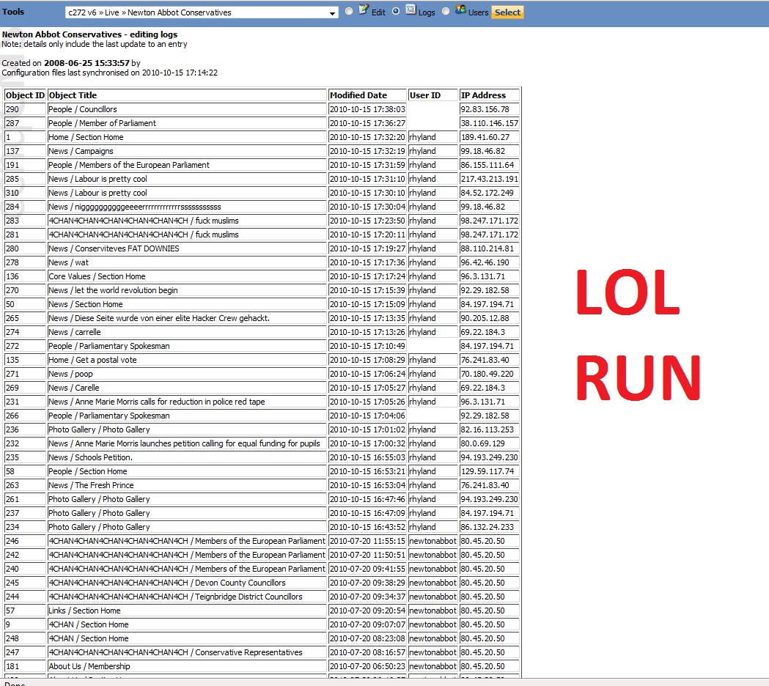Click 'People / Section Home' entry
Screen dimensions: 769x686
87,471
